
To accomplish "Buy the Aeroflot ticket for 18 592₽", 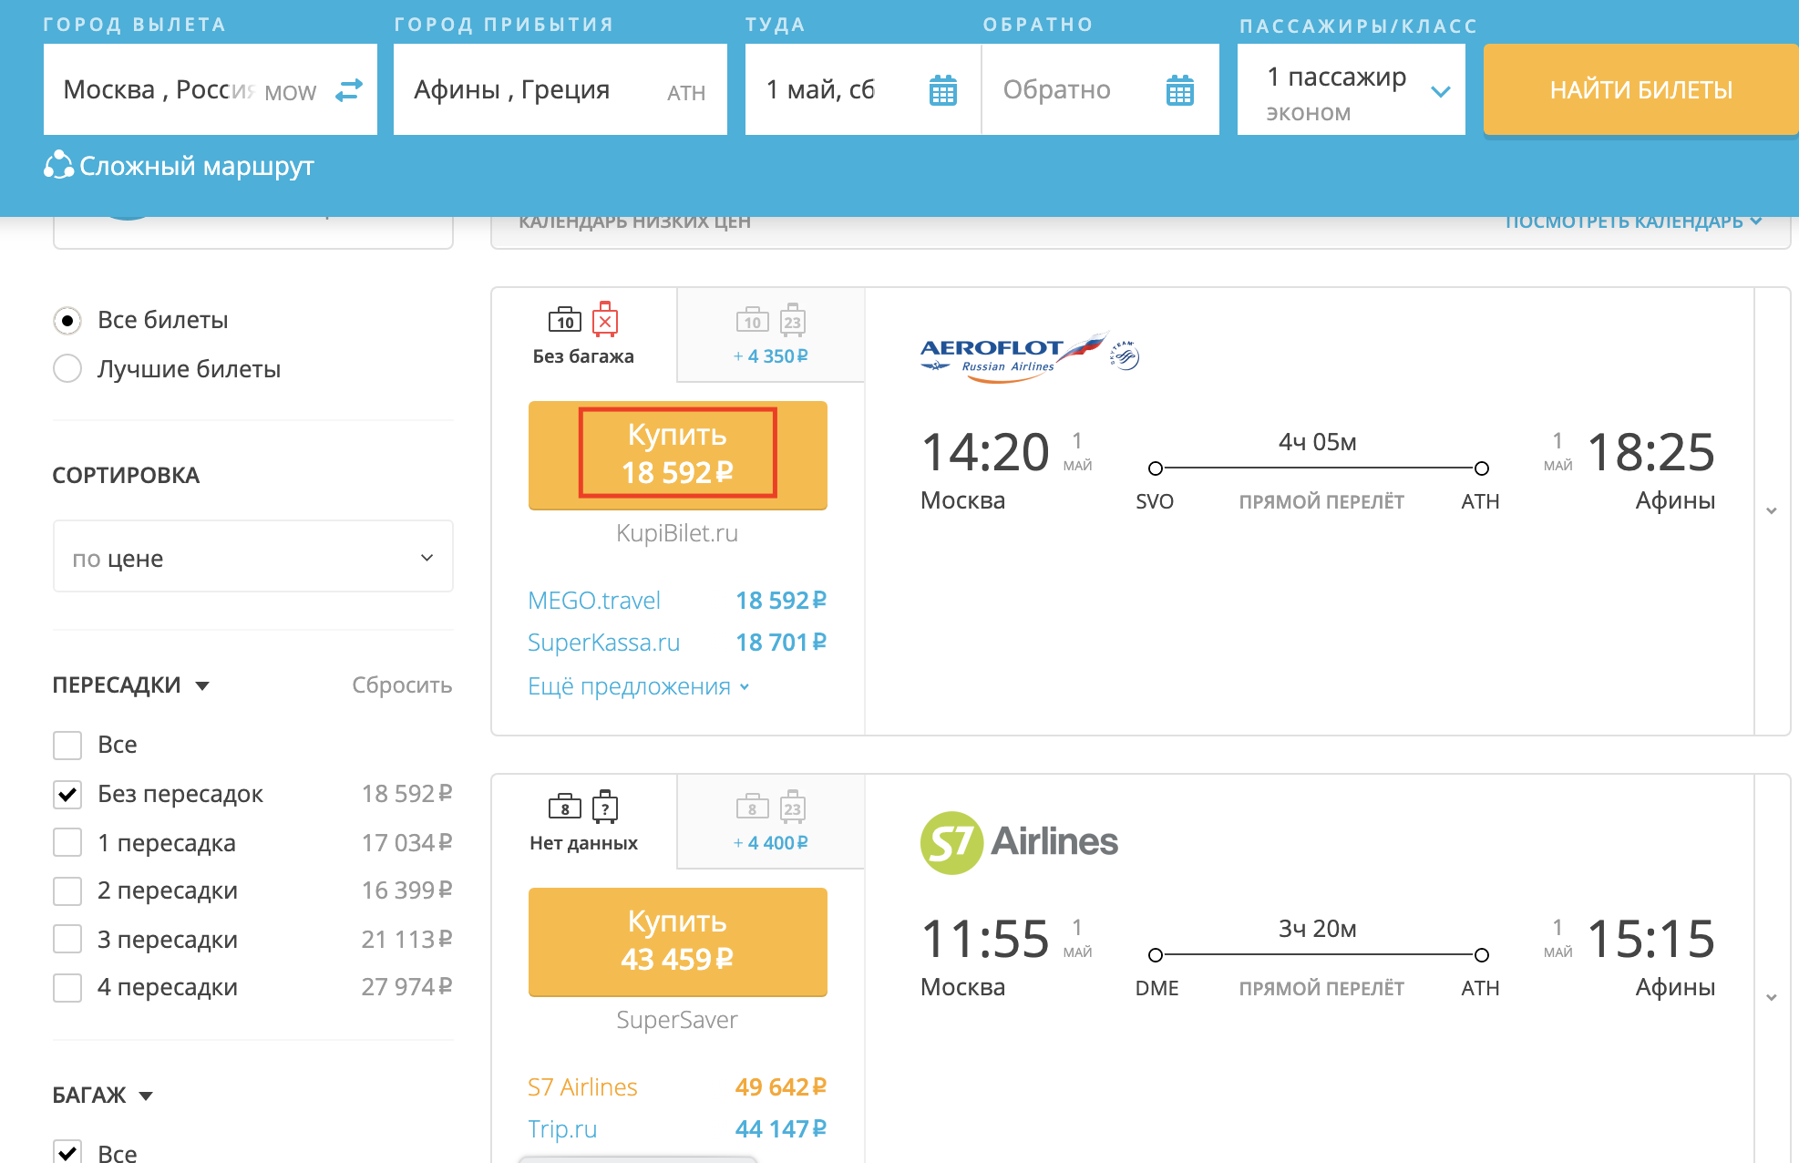I will [x=677, y=454].
